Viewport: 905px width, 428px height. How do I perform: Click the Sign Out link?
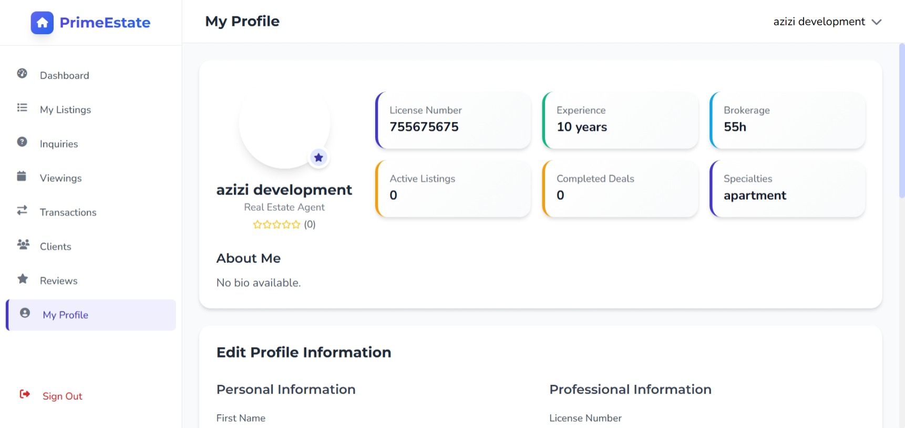click(x=62, y=396)
